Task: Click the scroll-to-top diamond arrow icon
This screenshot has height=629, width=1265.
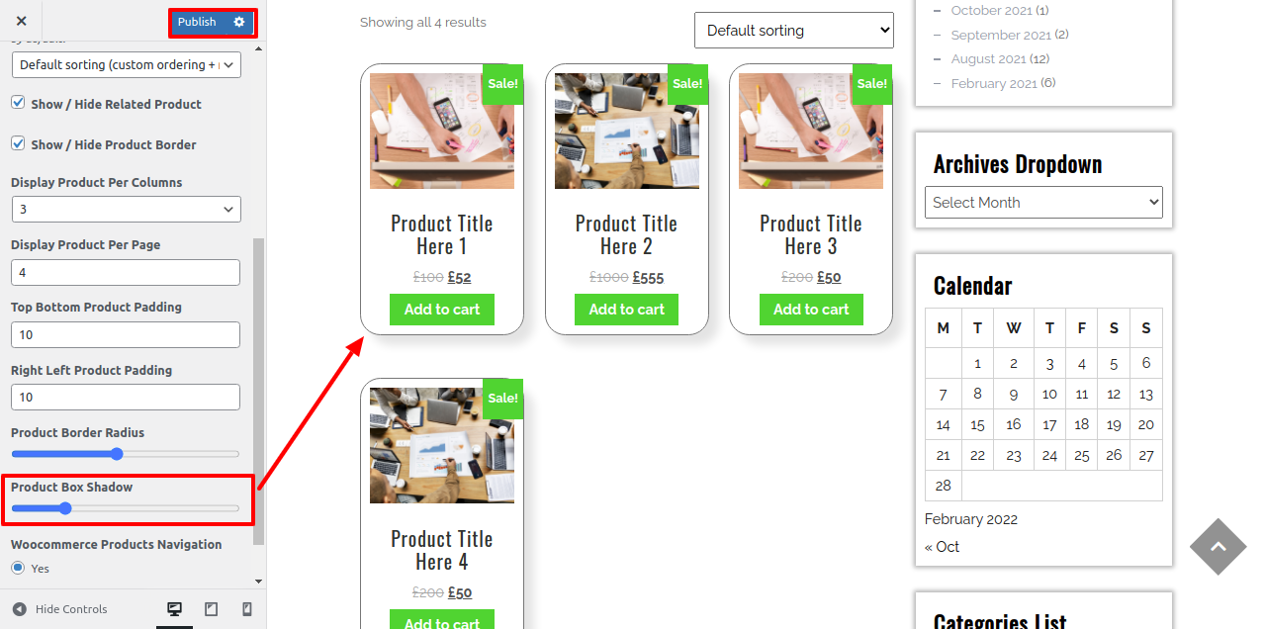Action: pyautogui.click(x=1218, y=546)
